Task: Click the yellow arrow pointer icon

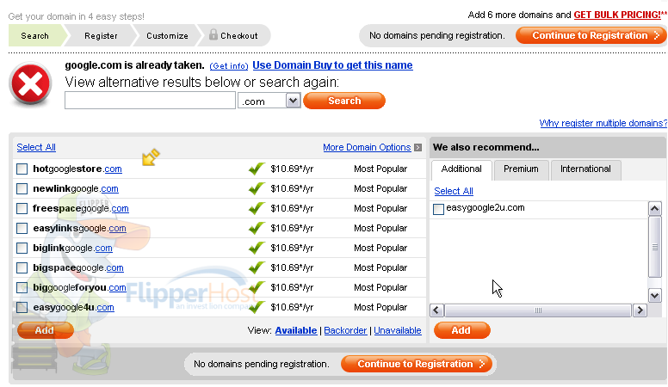Action: click(x=151, y=157)
